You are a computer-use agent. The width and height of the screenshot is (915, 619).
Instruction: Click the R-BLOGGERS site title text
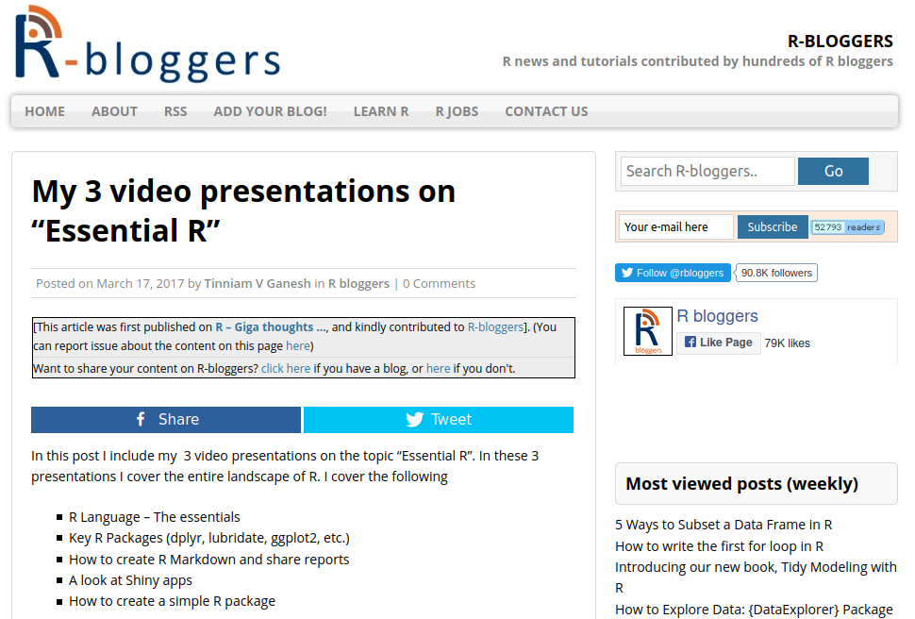click(x=840, y=42)
